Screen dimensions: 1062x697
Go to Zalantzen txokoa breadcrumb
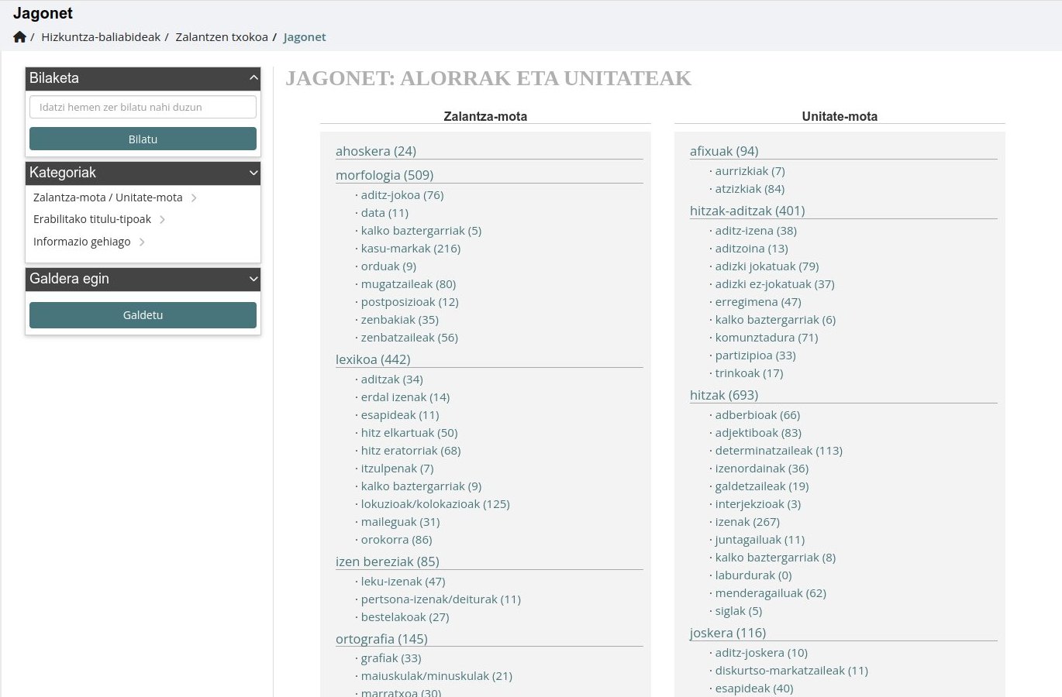click(222, 37)
